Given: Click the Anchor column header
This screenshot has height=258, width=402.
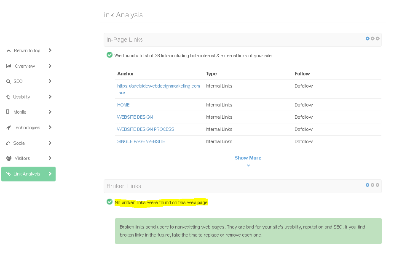Looking at the screenshot, I should click(126, 74).
